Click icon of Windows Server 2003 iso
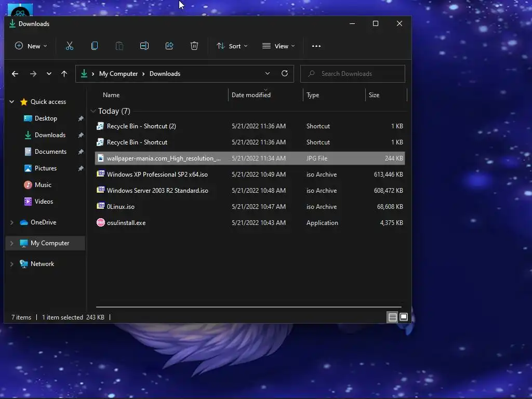532x399 pixels. [x=100, y=190]
